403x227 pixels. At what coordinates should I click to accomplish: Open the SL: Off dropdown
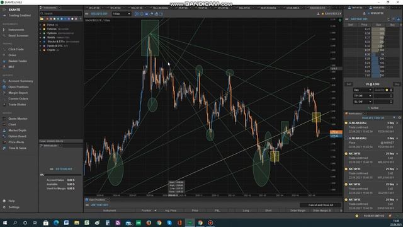pos(363,102)
